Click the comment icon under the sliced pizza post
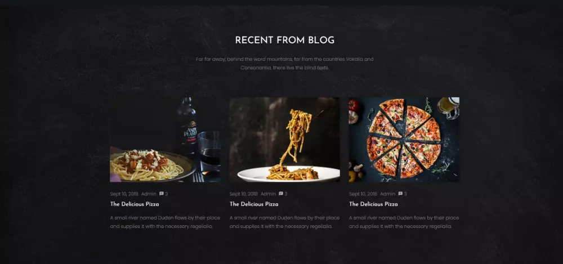Viewport: 563px width, 264px height. click(x=400, y=194)
